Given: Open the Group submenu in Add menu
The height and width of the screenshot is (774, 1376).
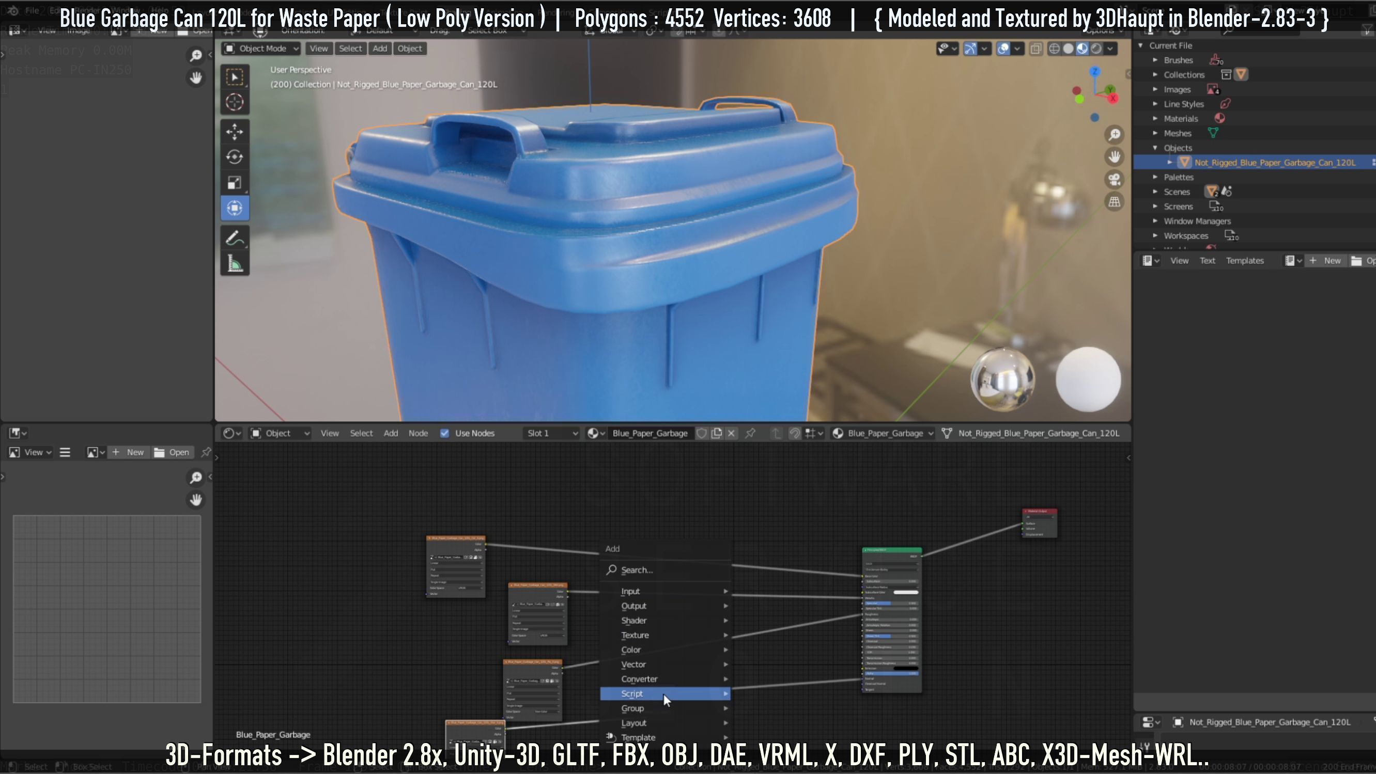Looking at the screenshot, I should (665, 708).
